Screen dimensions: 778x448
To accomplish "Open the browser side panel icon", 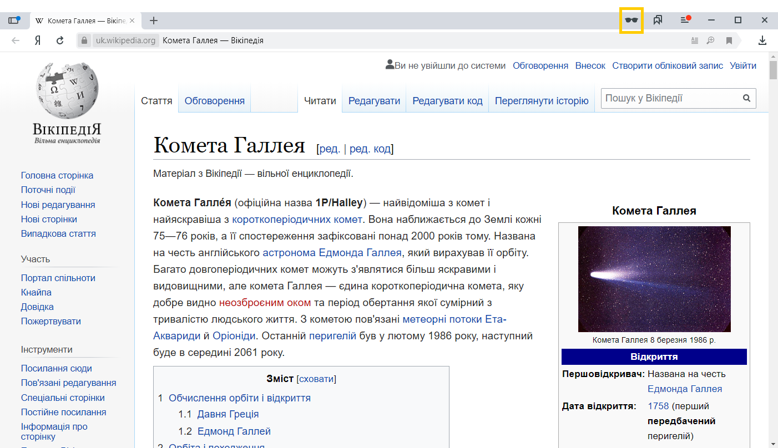I will (14, 21).
